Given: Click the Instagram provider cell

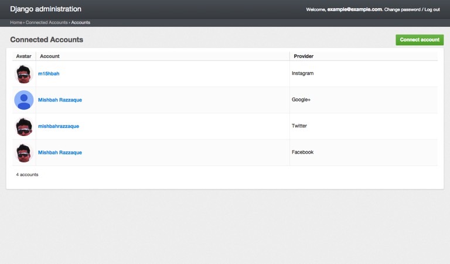Looking at the screenshot, I should (303, 74).
